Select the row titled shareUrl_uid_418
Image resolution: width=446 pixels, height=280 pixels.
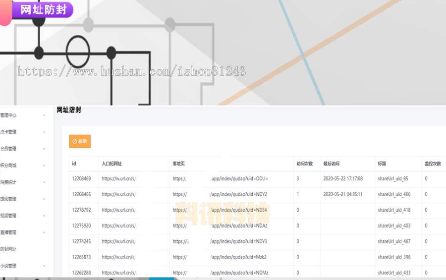coord(393,210)
